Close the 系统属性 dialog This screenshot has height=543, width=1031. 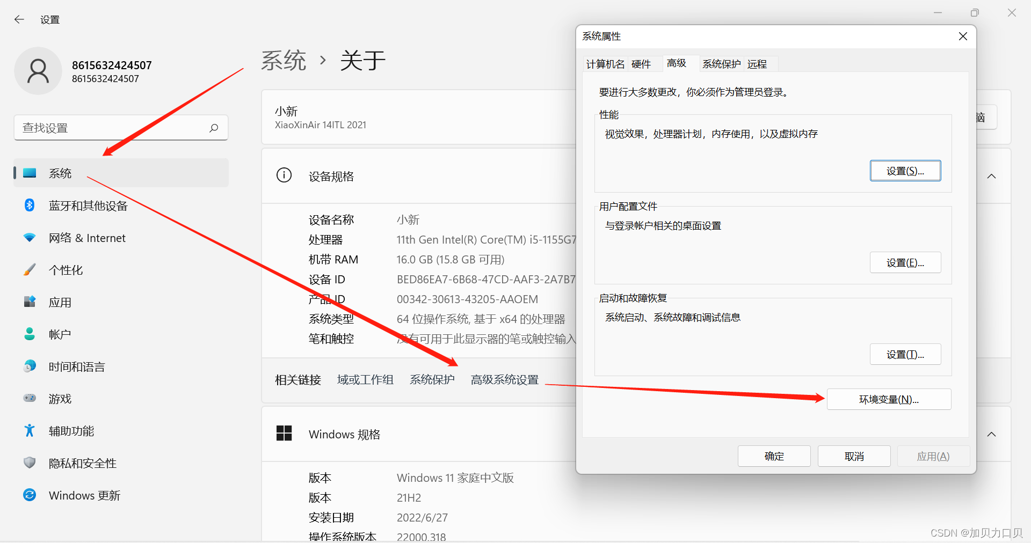click(963, 36)
